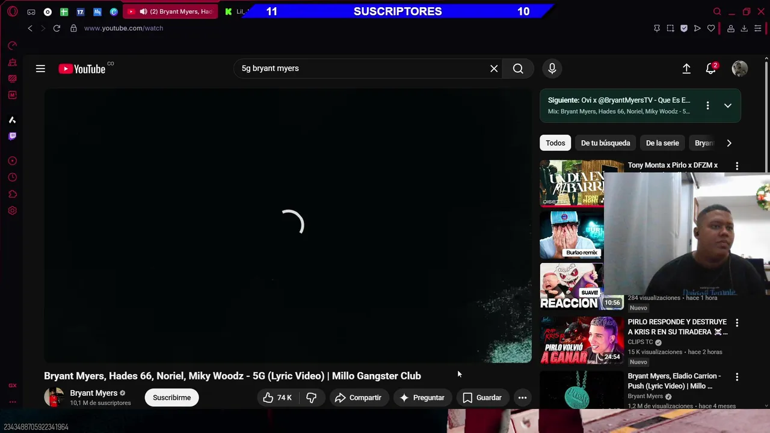
Task: Take a snapshot with the capture icon
Action: pyautogui.click(x=670, y=28)
